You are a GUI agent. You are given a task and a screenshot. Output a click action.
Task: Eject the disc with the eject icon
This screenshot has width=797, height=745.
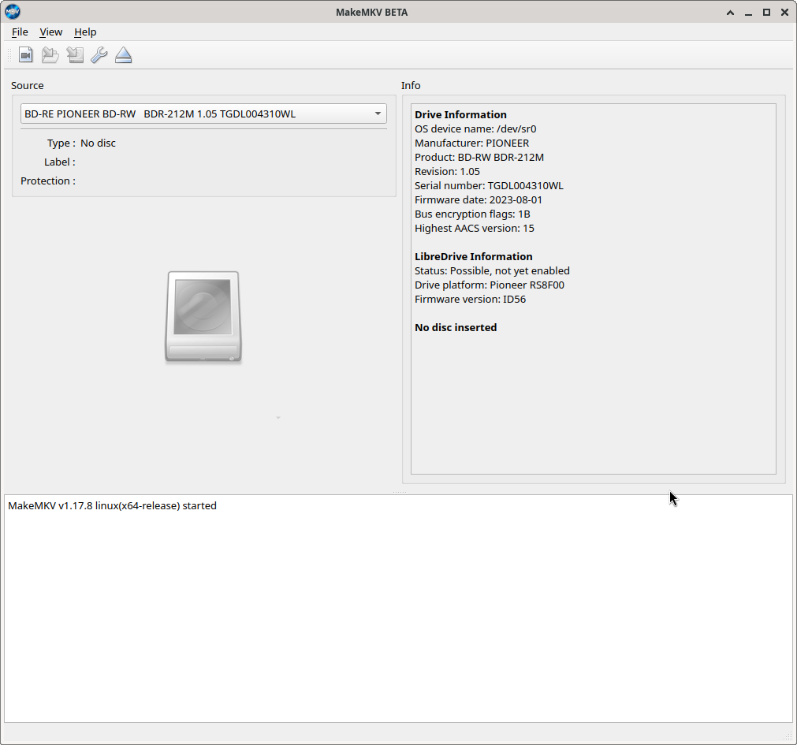124,55
